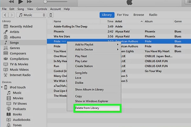This screenshot has height=127, width=191.
Task: Open Internet Radio in the sidebar
Action: [x=20, y=75]
